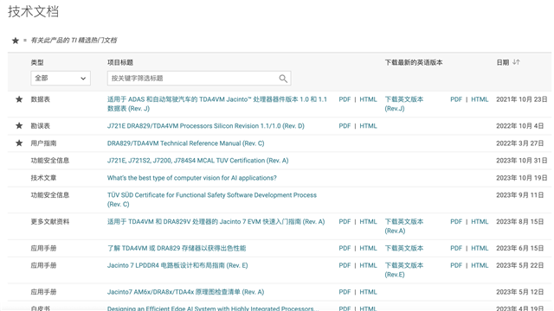Click the 技术文章 type cell
This screenshot has height=311, width=554.
click(43, 178)
